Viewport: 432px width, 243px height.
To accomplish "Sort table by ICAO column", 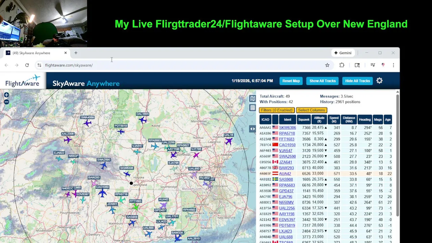I will point(265,119).
